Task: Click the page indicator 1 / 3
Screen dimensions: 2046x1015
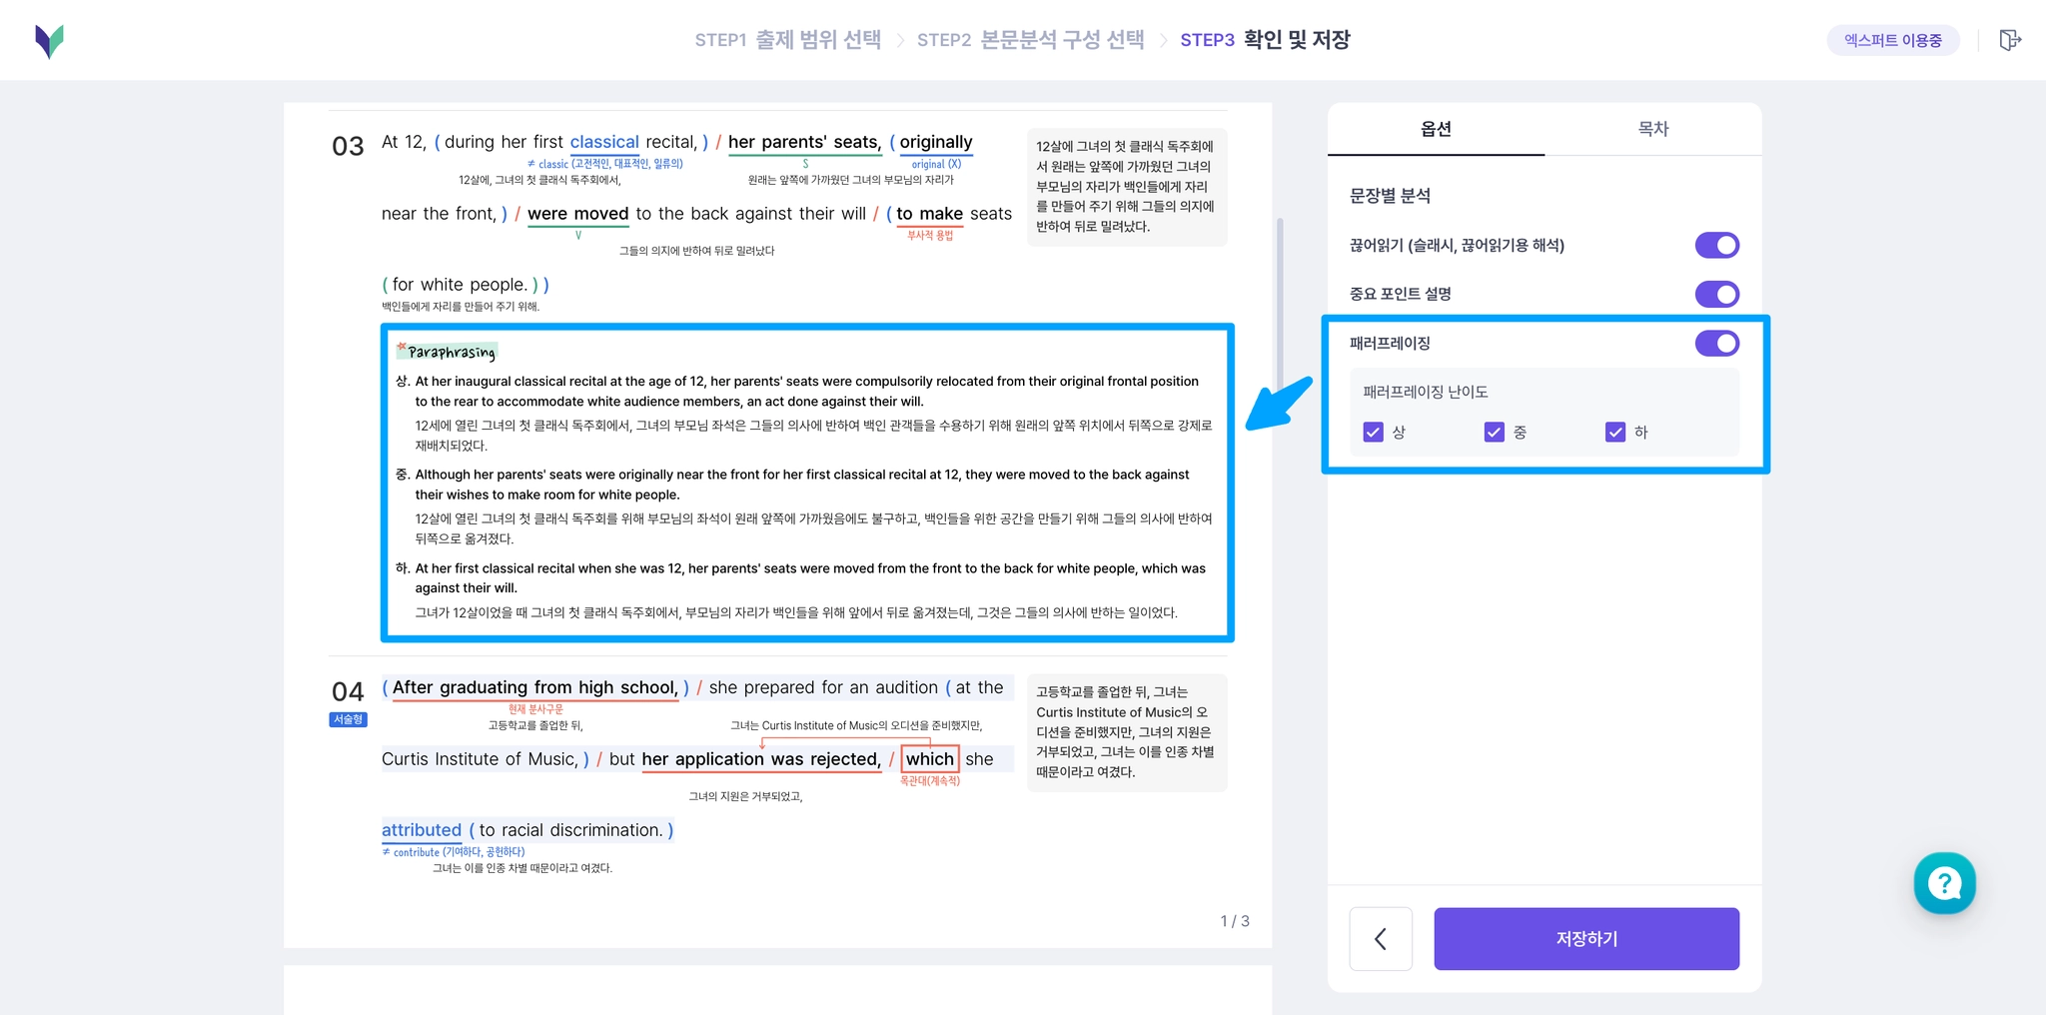Action: (1235, 921)
